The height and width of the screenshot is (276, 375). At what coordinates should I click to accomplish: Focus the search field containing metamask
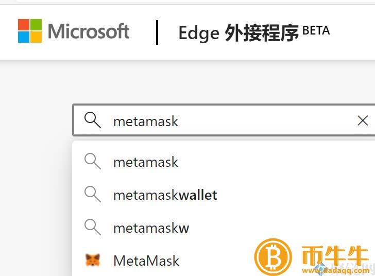[227, 121]
